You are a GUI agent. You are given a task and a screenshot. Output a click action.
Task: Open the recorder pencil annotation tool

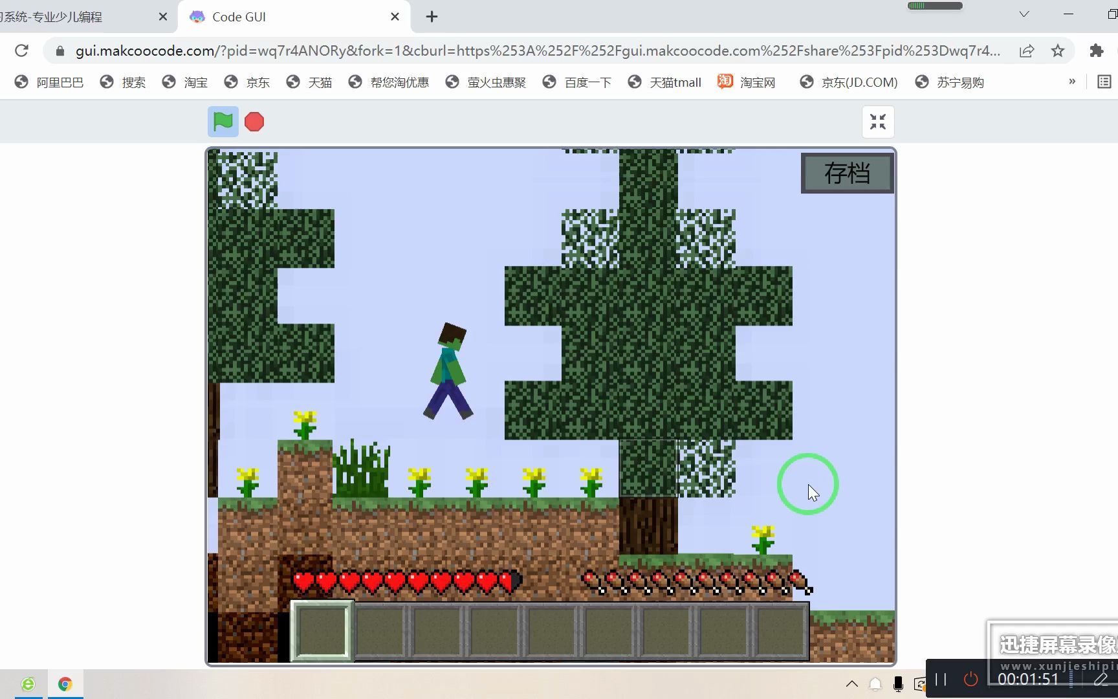1101,679
